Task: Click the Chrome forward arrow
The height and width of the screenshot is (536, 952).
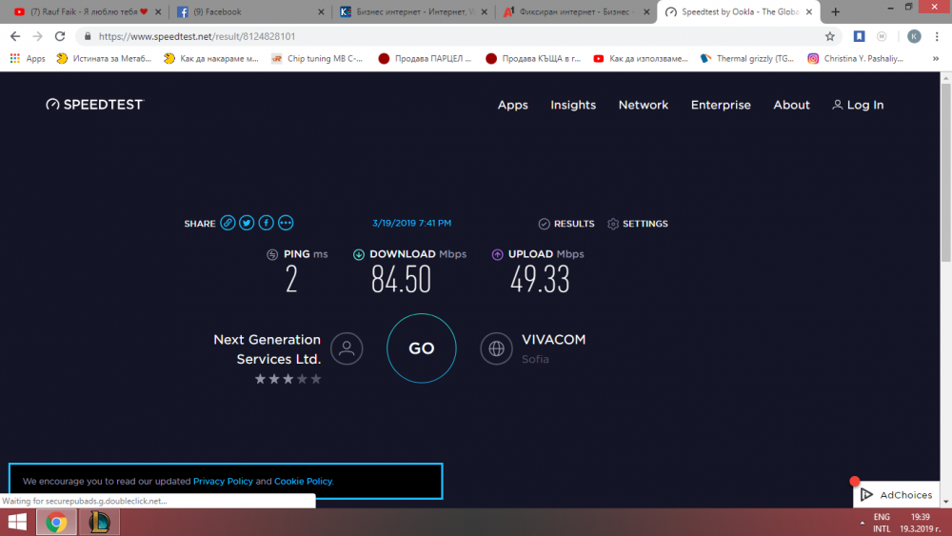Action: (38, 36)
